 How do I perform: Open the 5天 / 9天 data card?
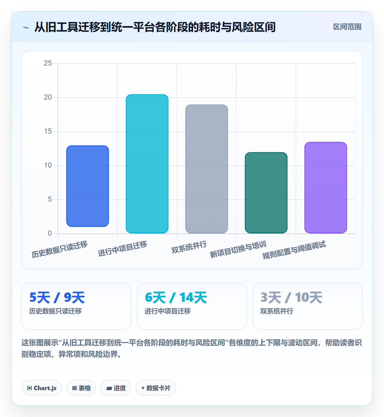point(77,306)
